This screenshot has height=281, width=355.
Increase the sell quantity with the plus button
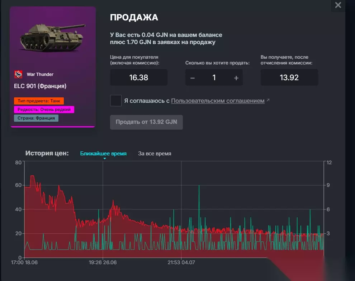pos(236,78)
